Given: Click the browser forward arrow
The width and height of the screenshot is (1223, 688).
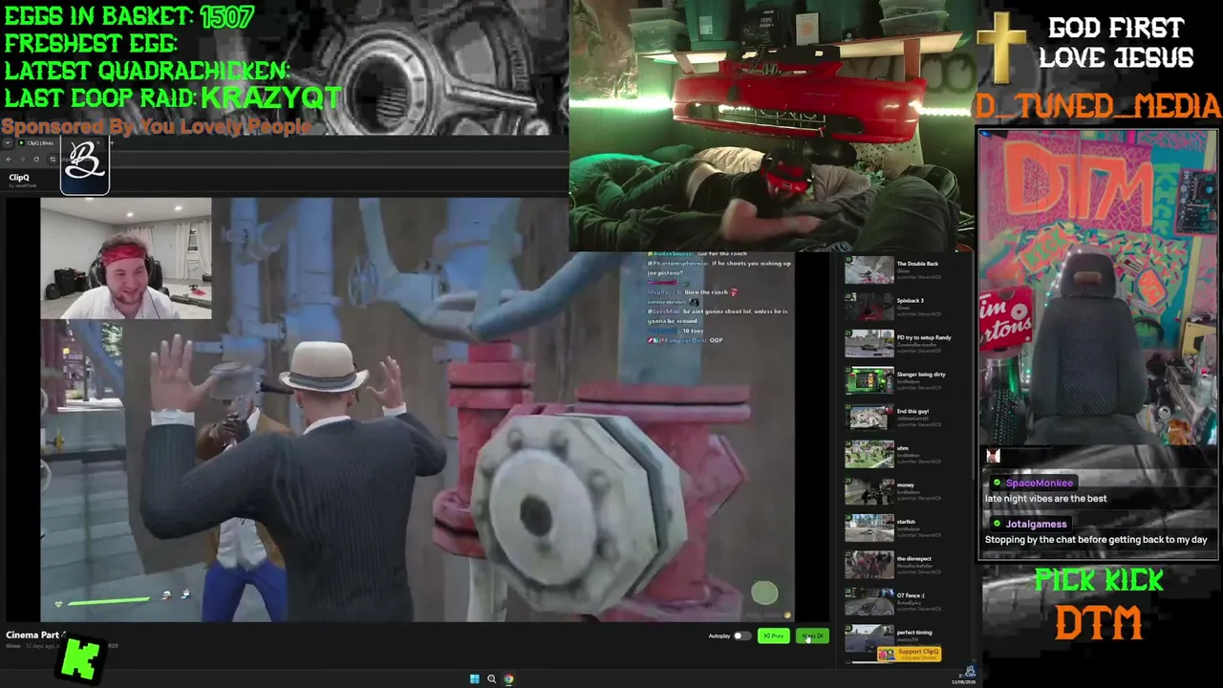Looking at the screenshot, I should pyautogui.click(x=22, y=159).
